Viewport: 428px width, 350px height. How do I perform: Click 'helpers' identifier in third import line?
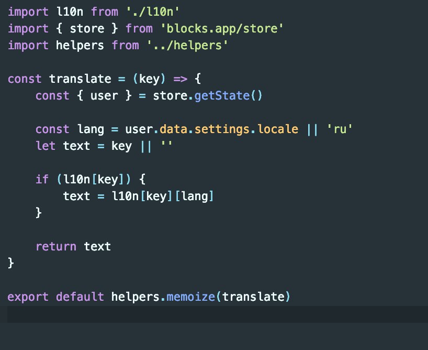tap(80, 45)
